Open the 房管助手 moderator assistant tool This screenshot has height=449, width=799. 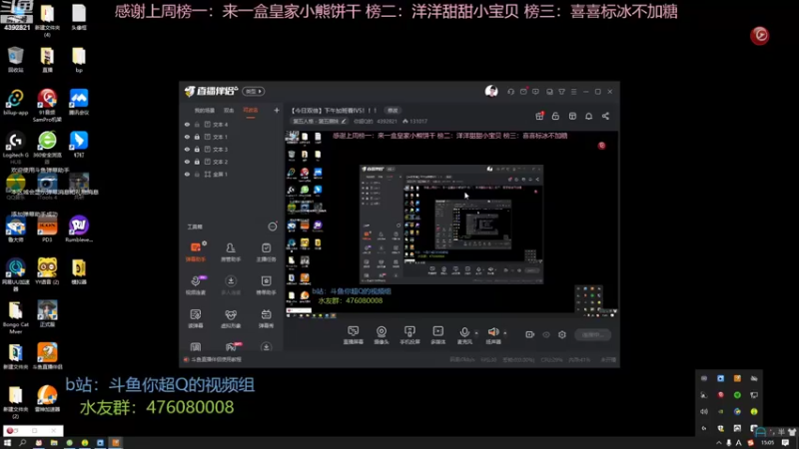click(231, 251)
